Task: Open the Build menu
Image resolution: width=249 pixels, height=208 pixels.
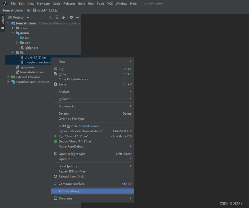Action: click(82, 3)
